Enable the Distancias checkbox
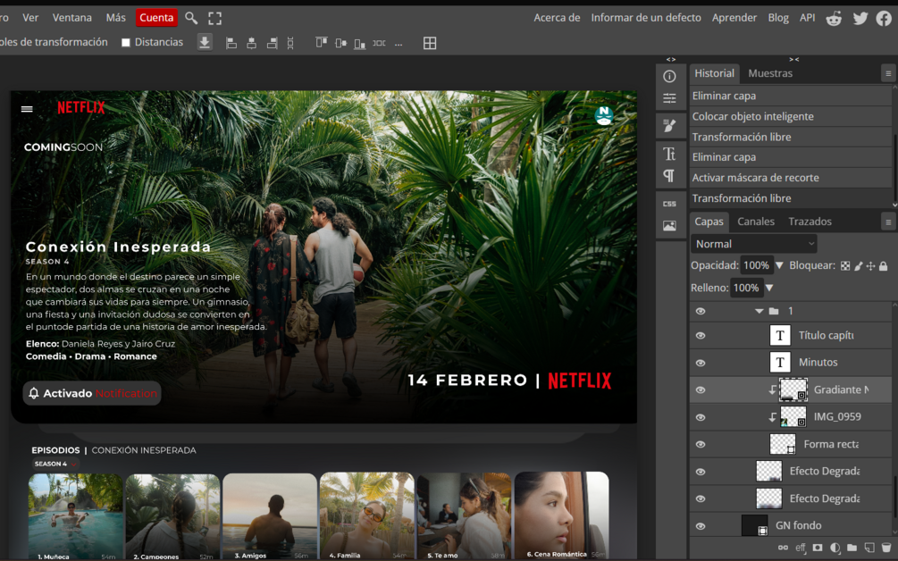The height and width of the screenshot is (561, 898). [x=126, y=42]
